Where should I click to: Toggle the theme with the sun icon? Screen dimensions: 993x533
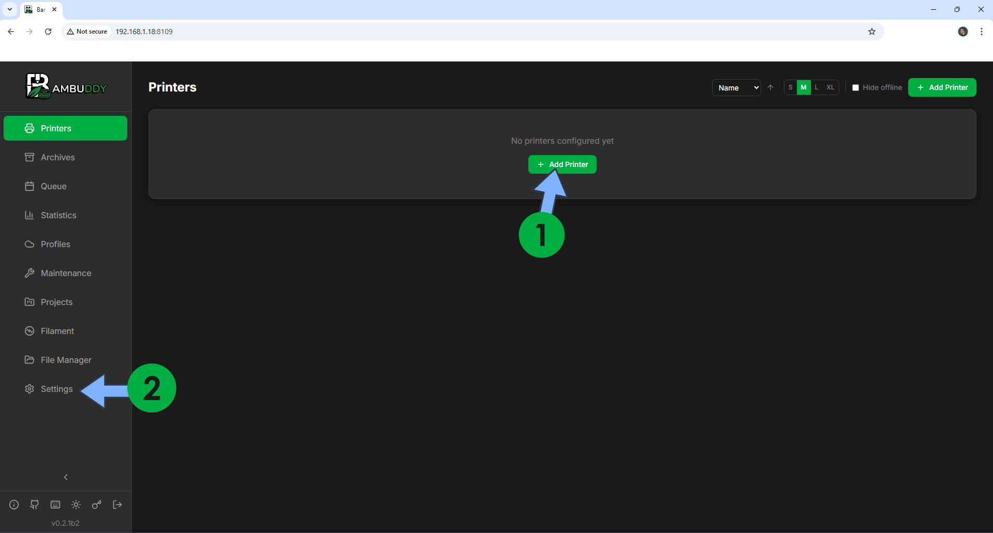pyautogui.click(x=76, y=505)
